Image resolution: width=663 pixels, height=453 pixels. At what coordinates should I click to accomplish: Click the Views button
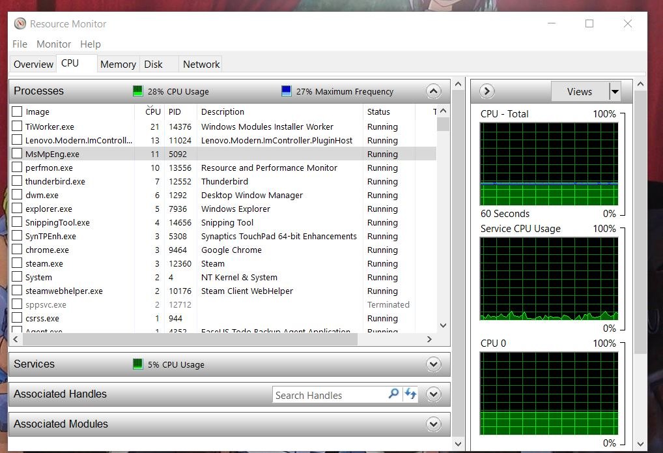pos(580,91)
